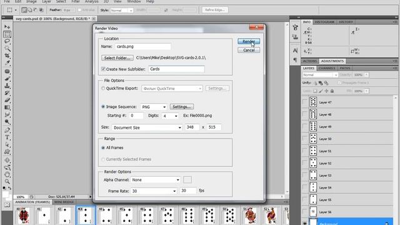Open the Digits dropdown

click(x=170, y=116)
